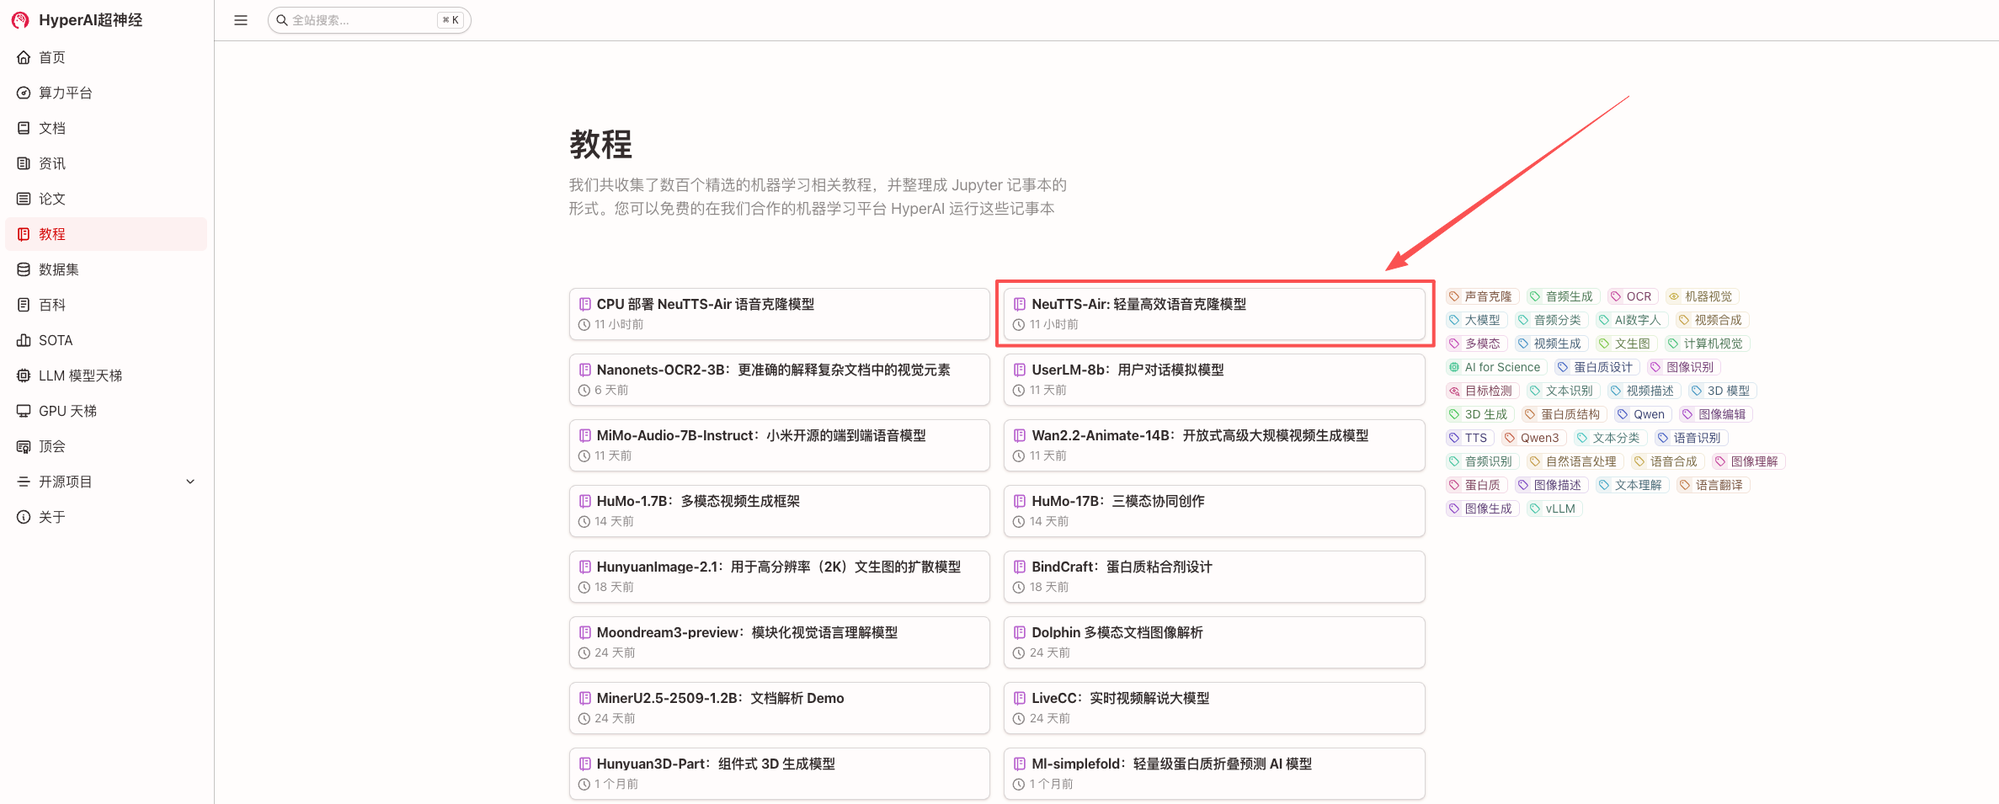Click notebook icon of UserLM-8b card
Screen dimensions: 1999x804
[x=1020, y=370]
